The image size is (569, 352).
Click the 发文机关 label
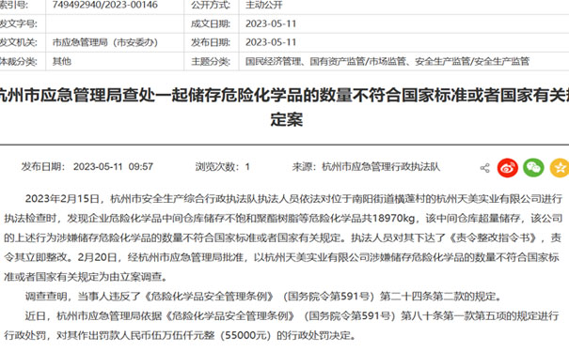pyautogui.click(x=18, y=42)
